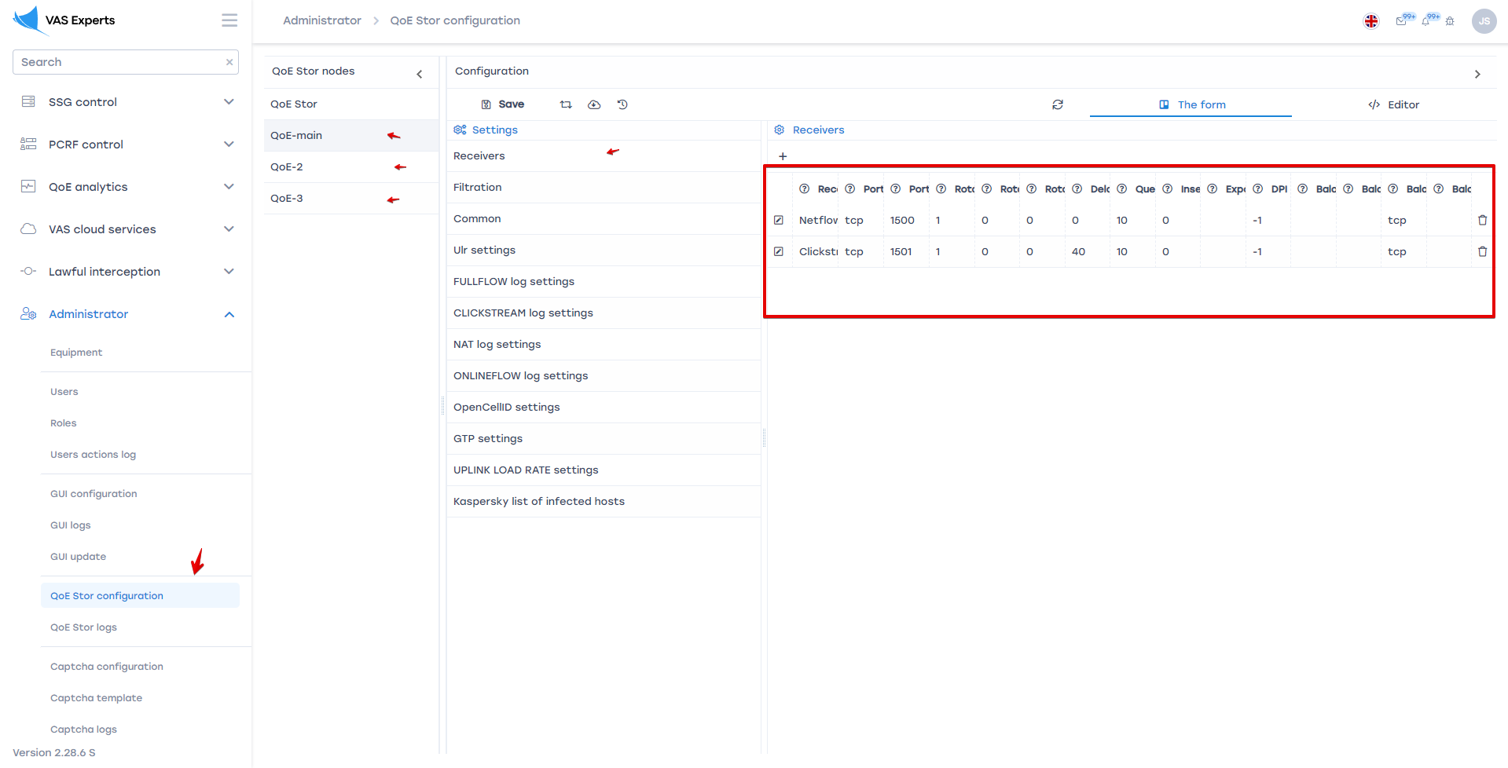Click the history clock icon in toolbar

(x=622, y=104)
